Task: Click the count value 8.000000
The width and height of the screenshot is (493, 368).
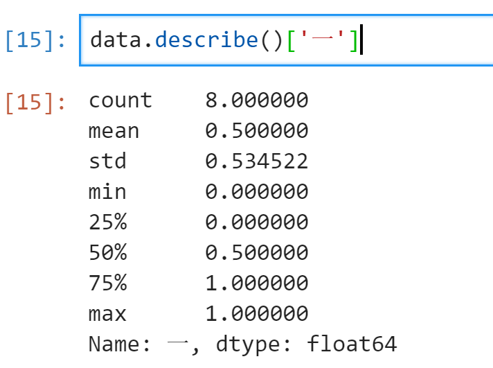Action: coord(257,100)
